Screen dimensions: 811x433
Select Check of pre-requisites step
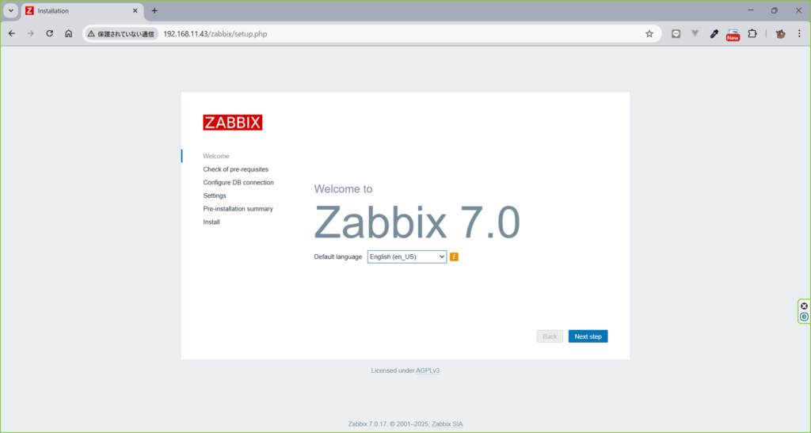click(x=236, y=169)
